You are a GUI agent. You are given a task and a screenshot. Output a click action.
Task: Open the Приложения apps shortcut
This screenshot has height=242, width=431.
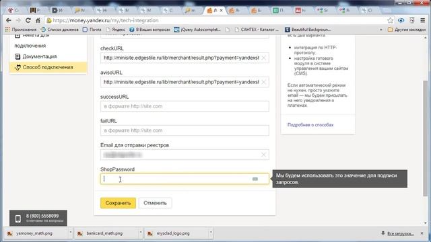coord(21,30)
